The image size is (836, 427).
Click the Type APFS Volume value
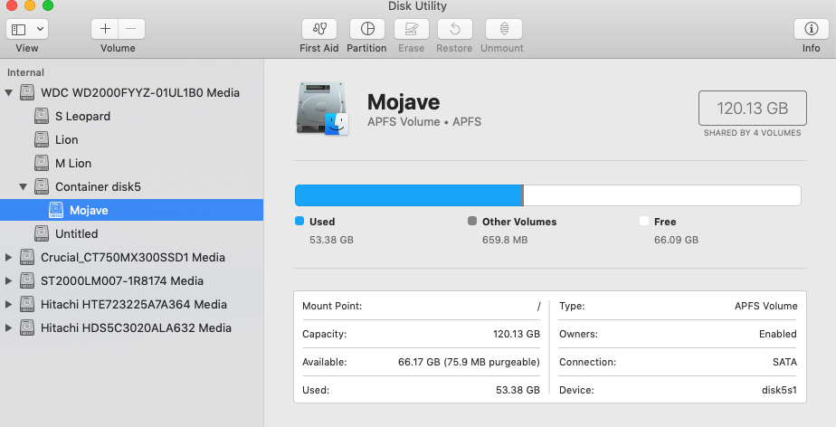(x=765, y=306)
